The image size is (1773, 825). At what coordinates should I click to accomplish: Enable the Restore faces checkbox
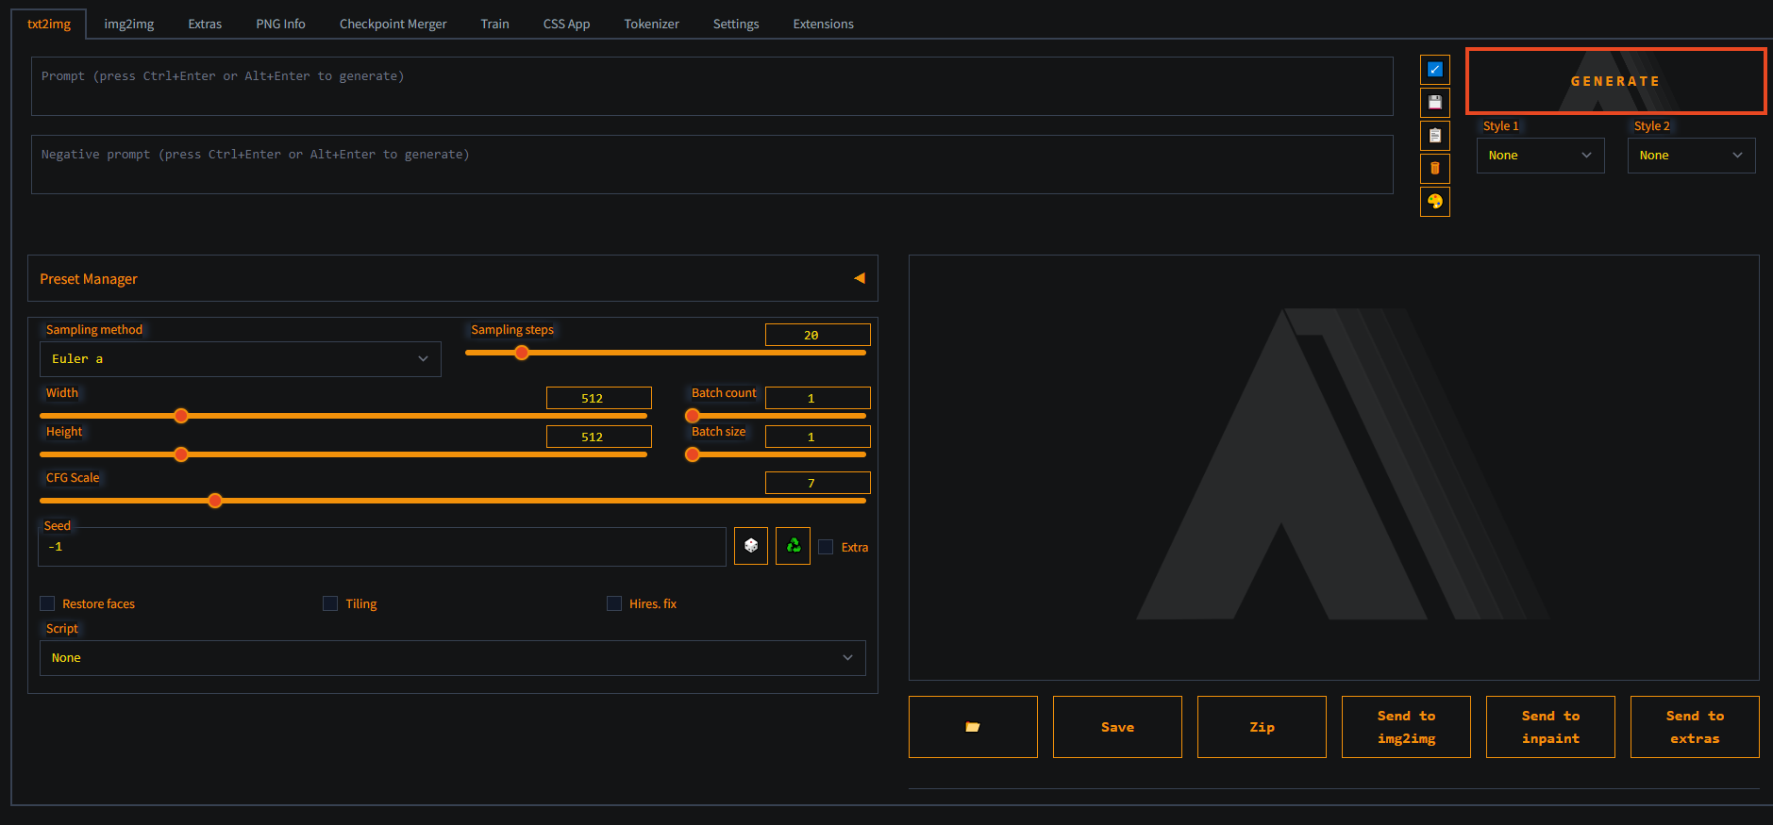tap(47, 603)
